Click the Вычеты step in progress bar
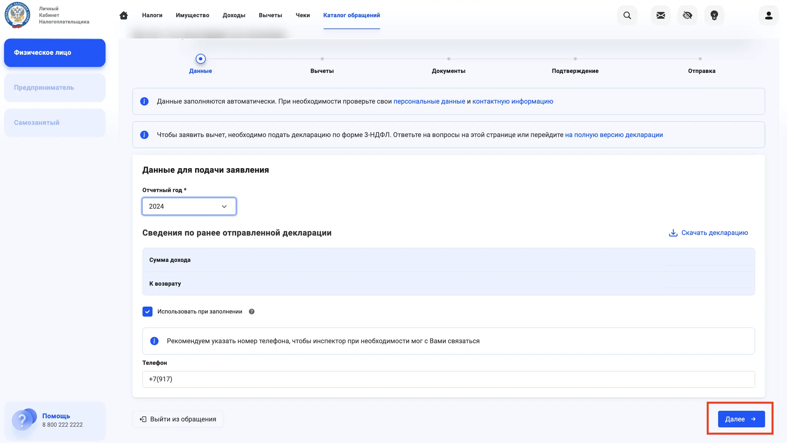This screenshot has width=787, height=443. pyautogui.click(x=322, y=71)
